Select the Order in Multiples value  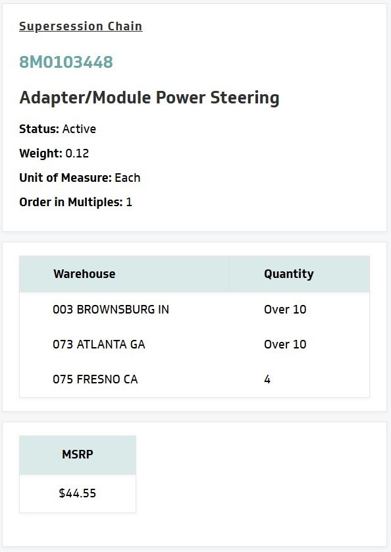128,202
